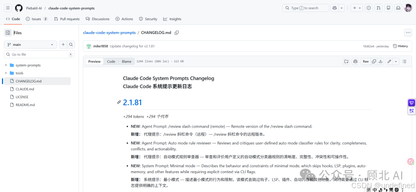Click the pink floating assistant icon
The height and width of the screenshot is (192, 416).
pyautogui.click(x=411, y=161)
